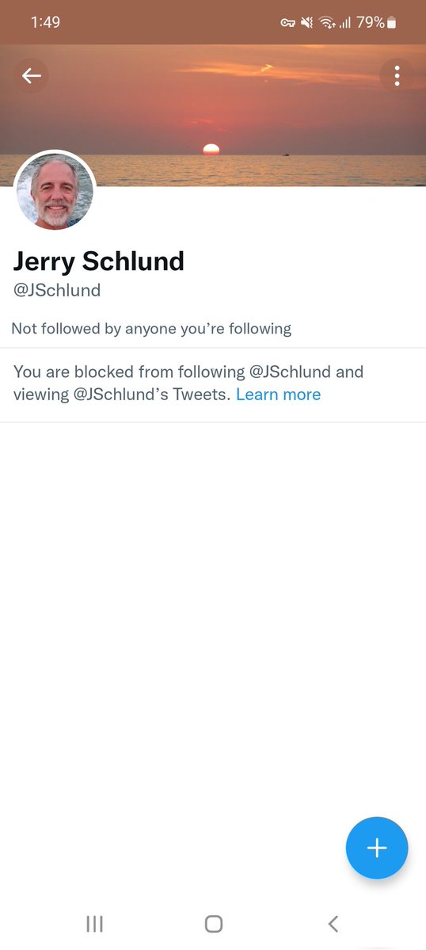426x950 pixels.
Task: Tap the blocked from following notice text
Action: (188, 383)
